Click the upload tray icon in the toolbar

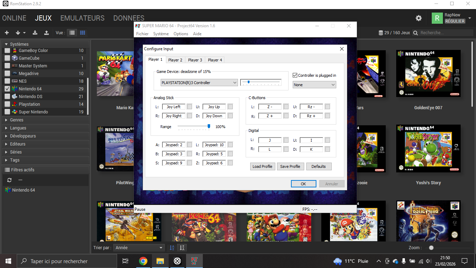coord(46,33)
